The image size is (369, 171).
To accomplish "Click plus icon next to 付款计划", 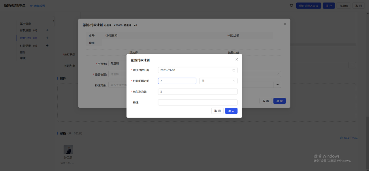I will (47, 38).
